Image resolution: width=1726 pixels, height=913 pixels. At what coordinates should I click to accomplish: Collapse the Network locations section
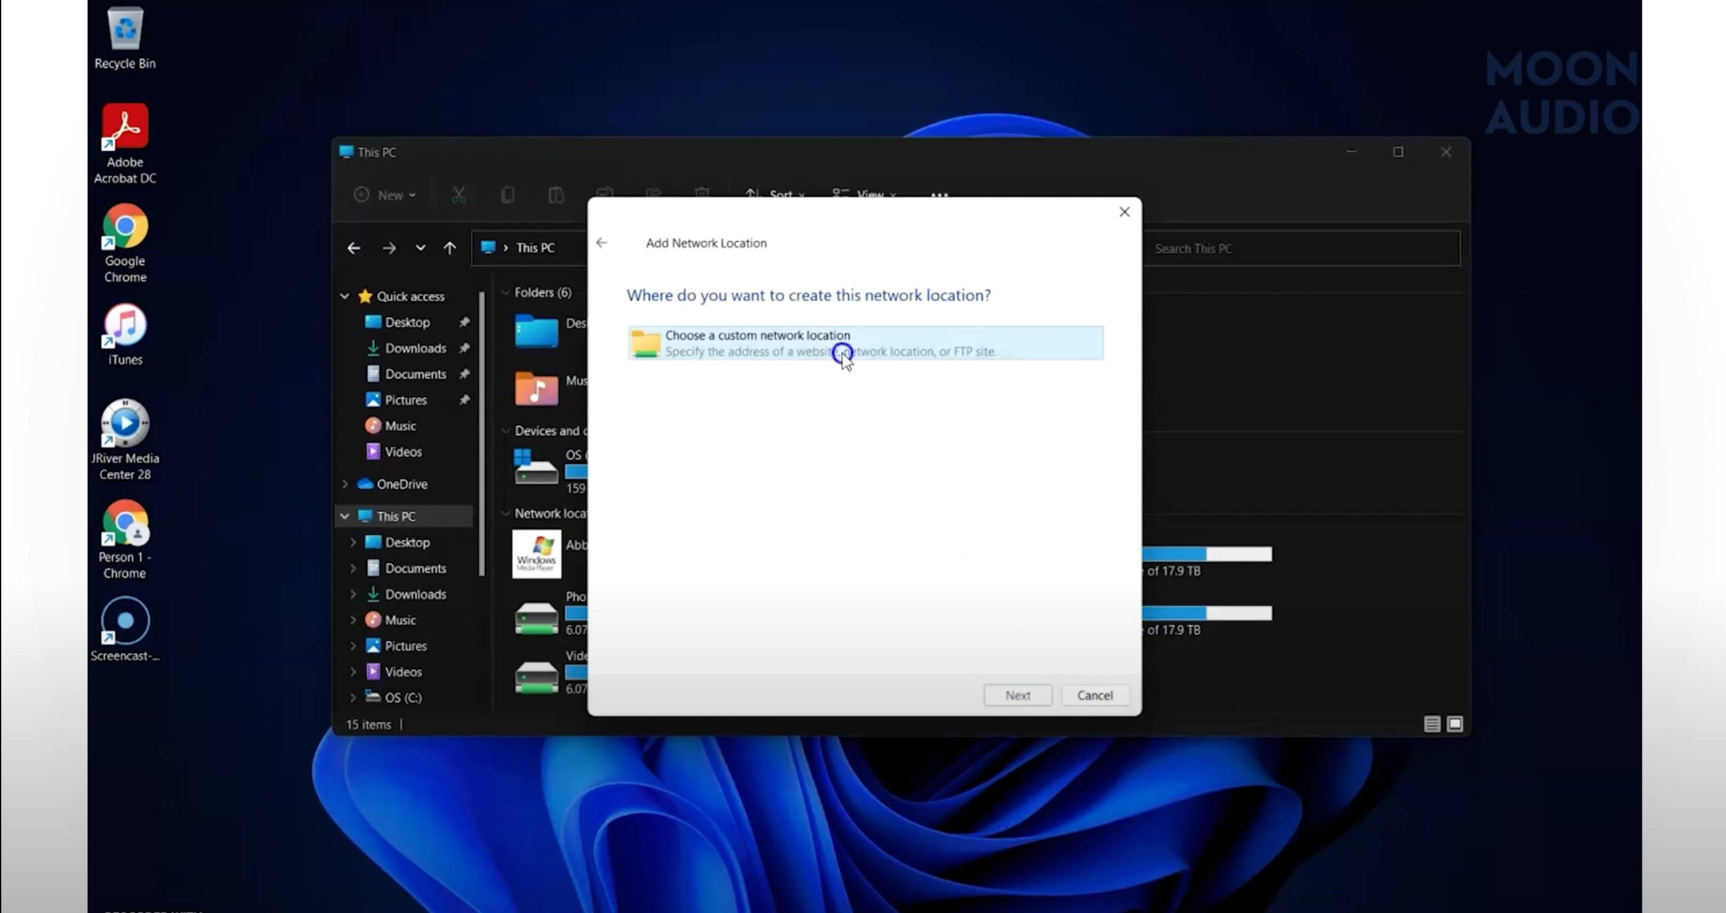pos(506,513)
